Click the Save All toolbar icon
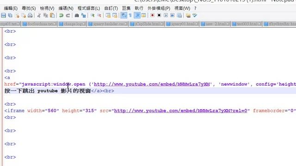Viewport: 296px width, 166px height. (x=10, y=15)
